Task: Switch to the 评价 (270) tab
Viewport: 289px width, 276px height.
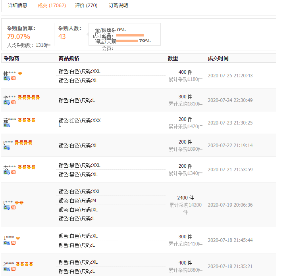Action: 86,6
